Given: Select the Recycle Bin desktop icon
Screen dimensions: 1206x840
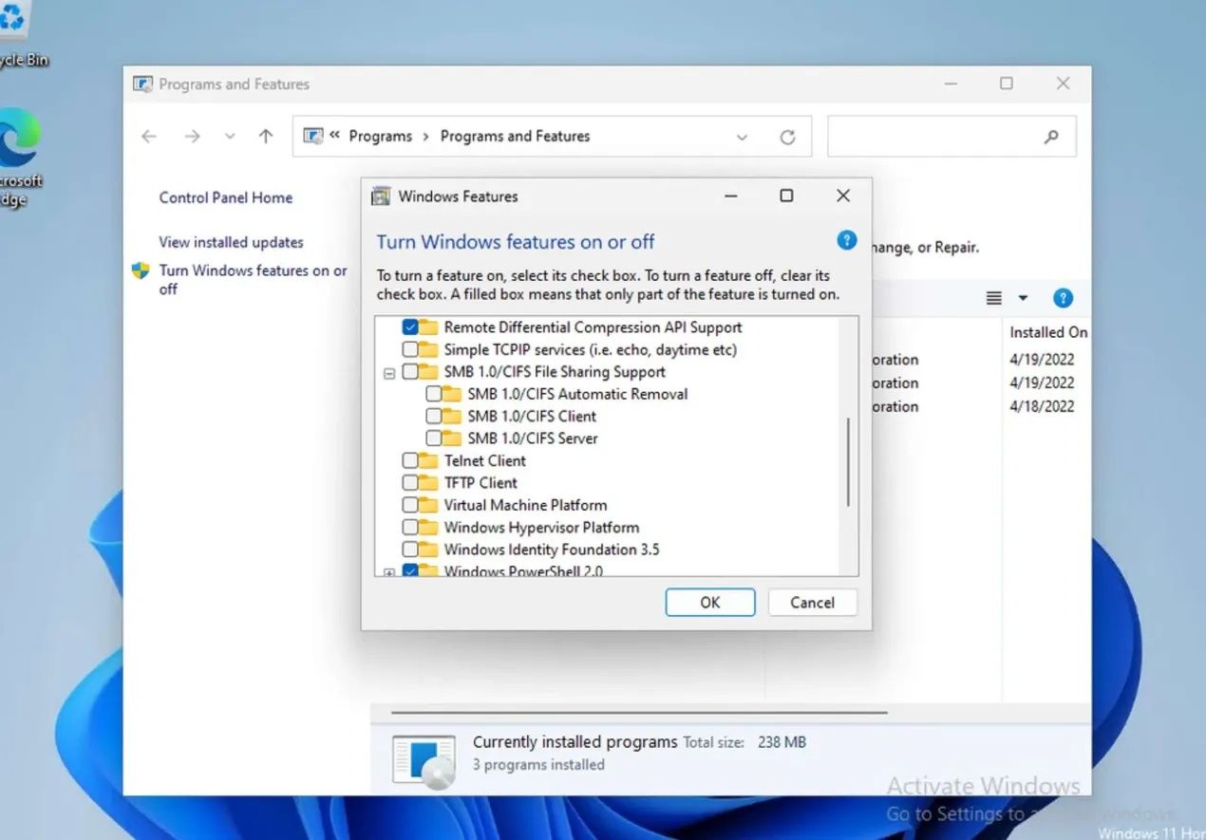Looking at the screenshot, I should [19, 34].
